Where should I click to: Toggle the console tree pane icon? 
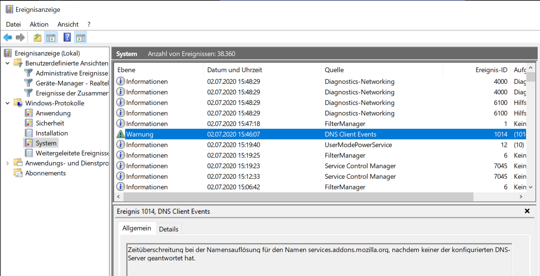50,37
